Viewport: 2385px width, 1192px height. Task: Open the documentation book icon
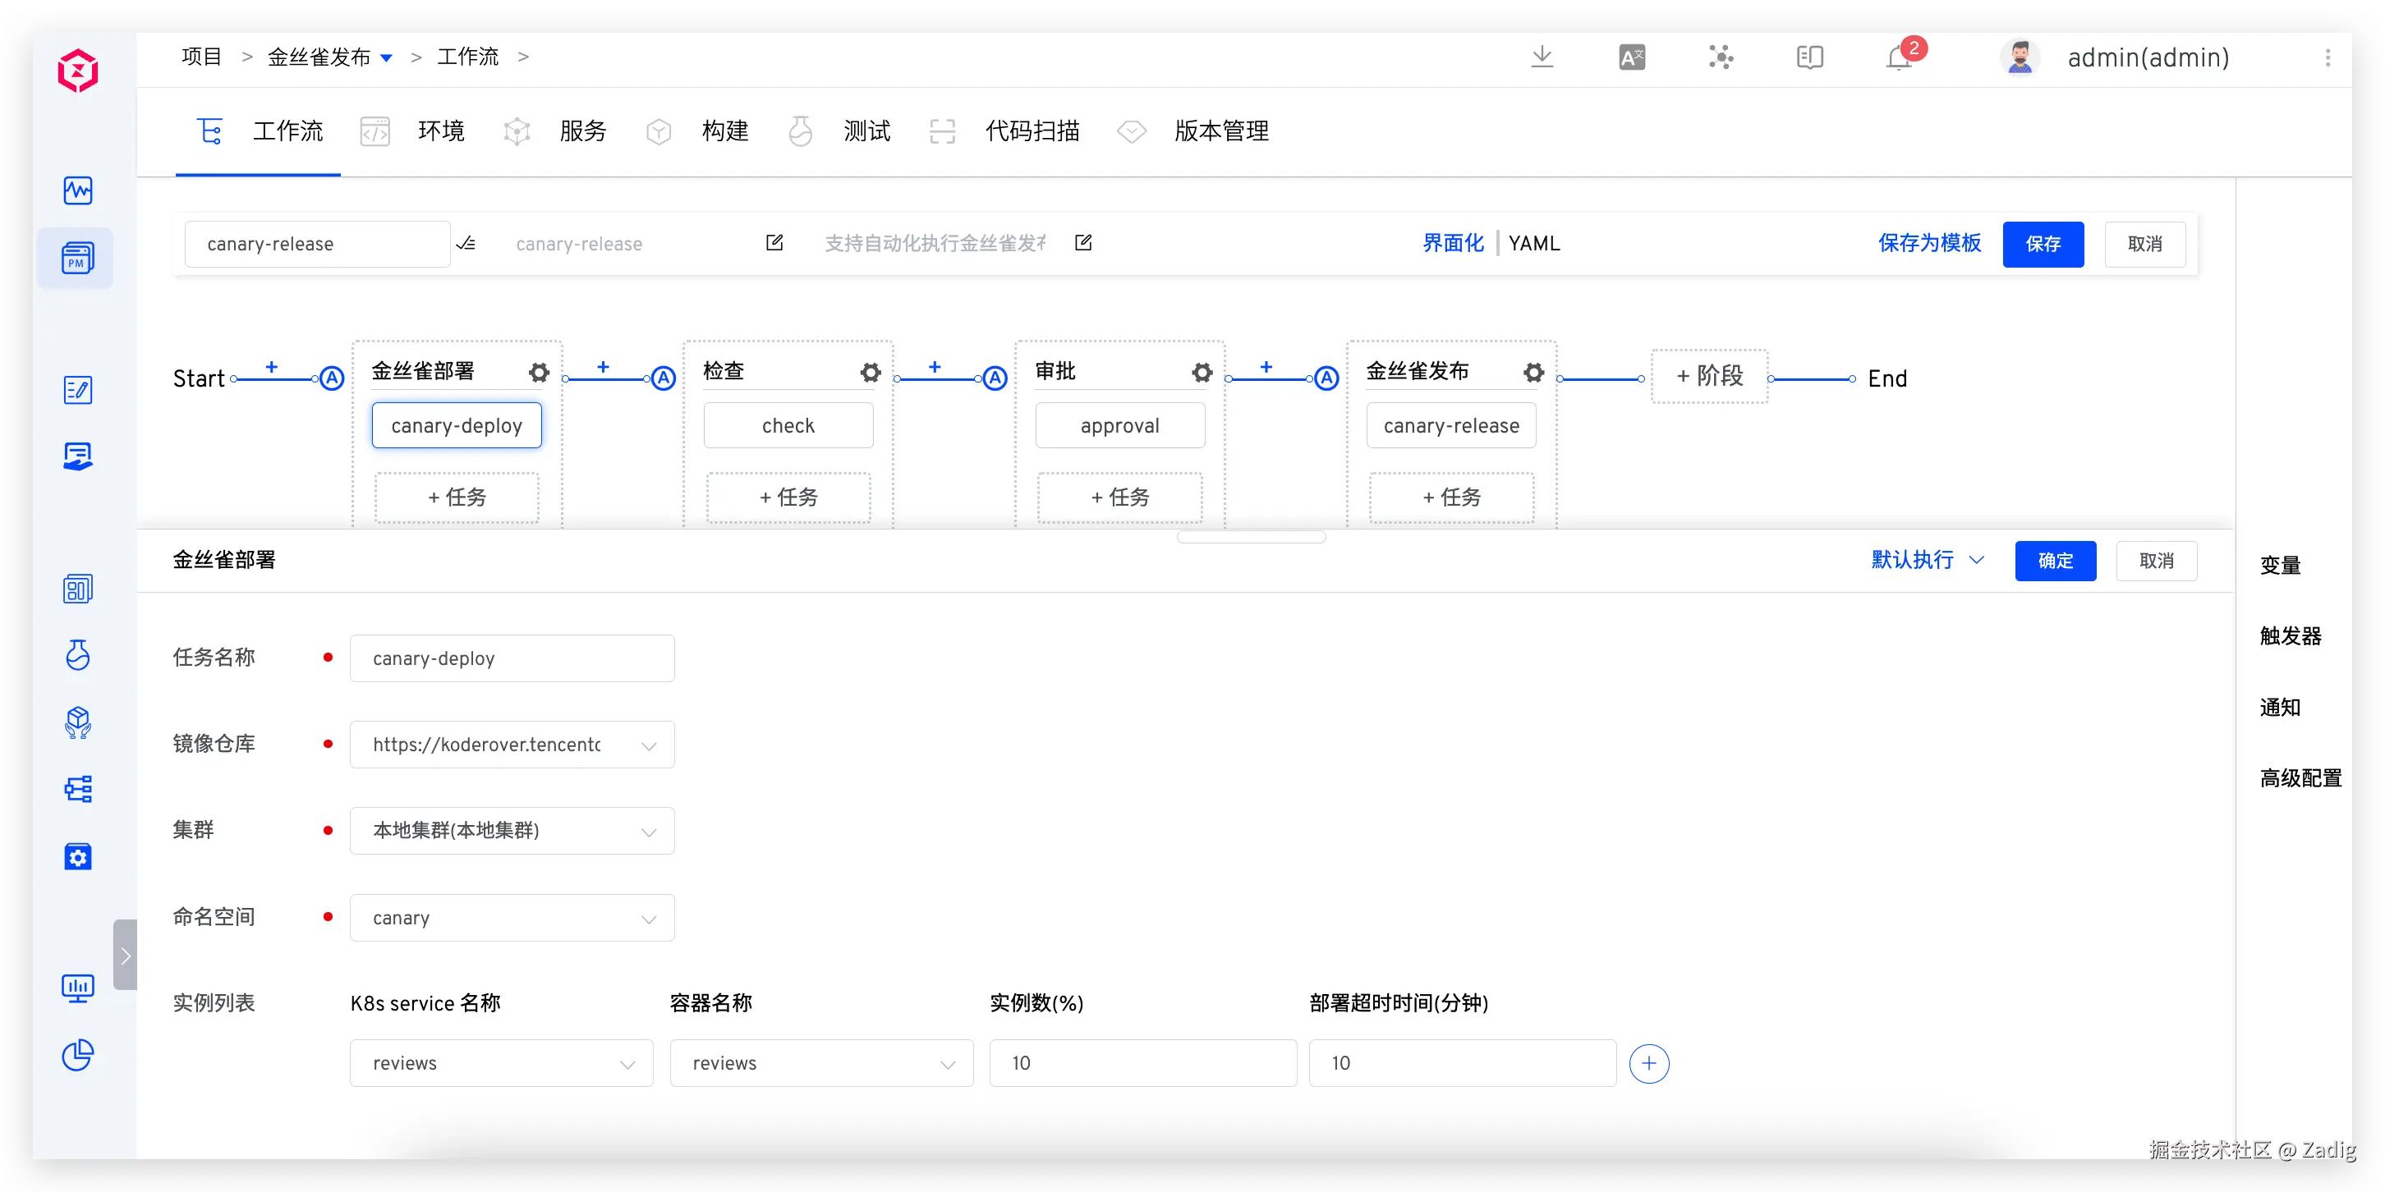click(x=1809, y=57)
